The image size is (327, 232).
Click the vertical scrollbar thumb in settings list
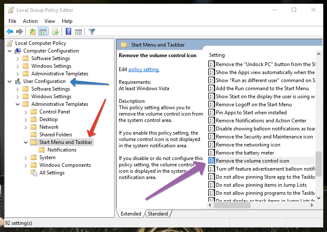pyautogui.click(x=319, y=164)
